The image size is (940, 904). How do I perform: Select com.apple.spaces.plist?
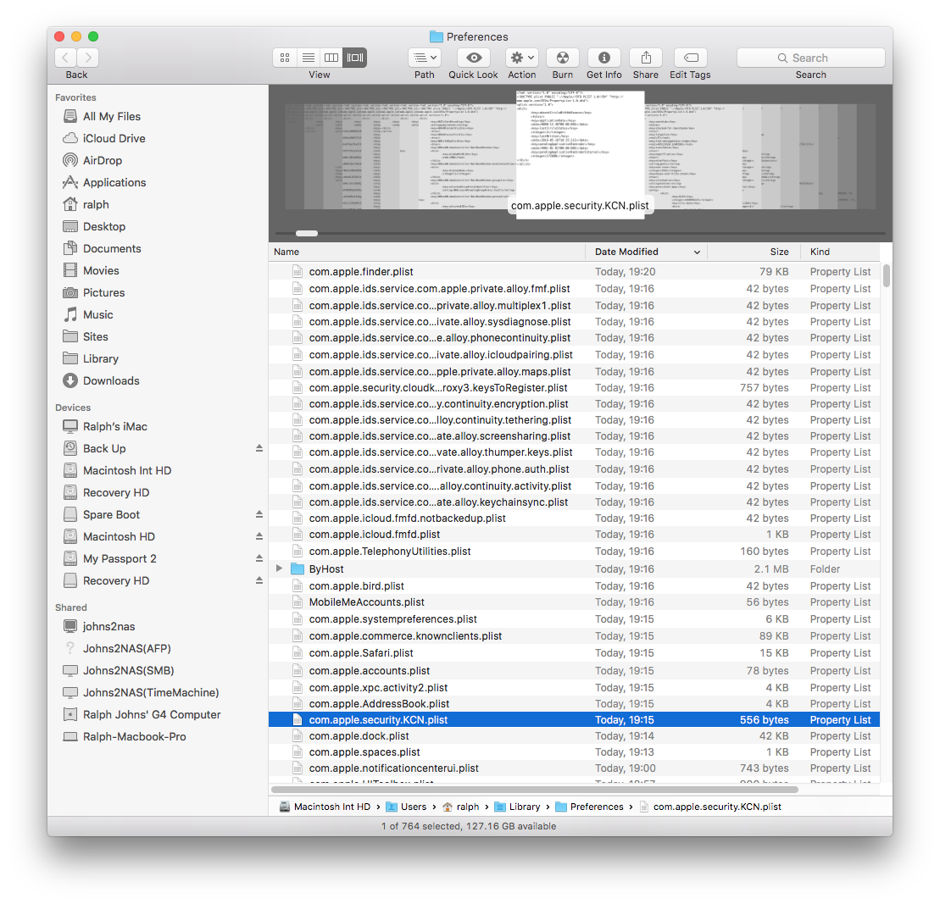pos(575,752)
